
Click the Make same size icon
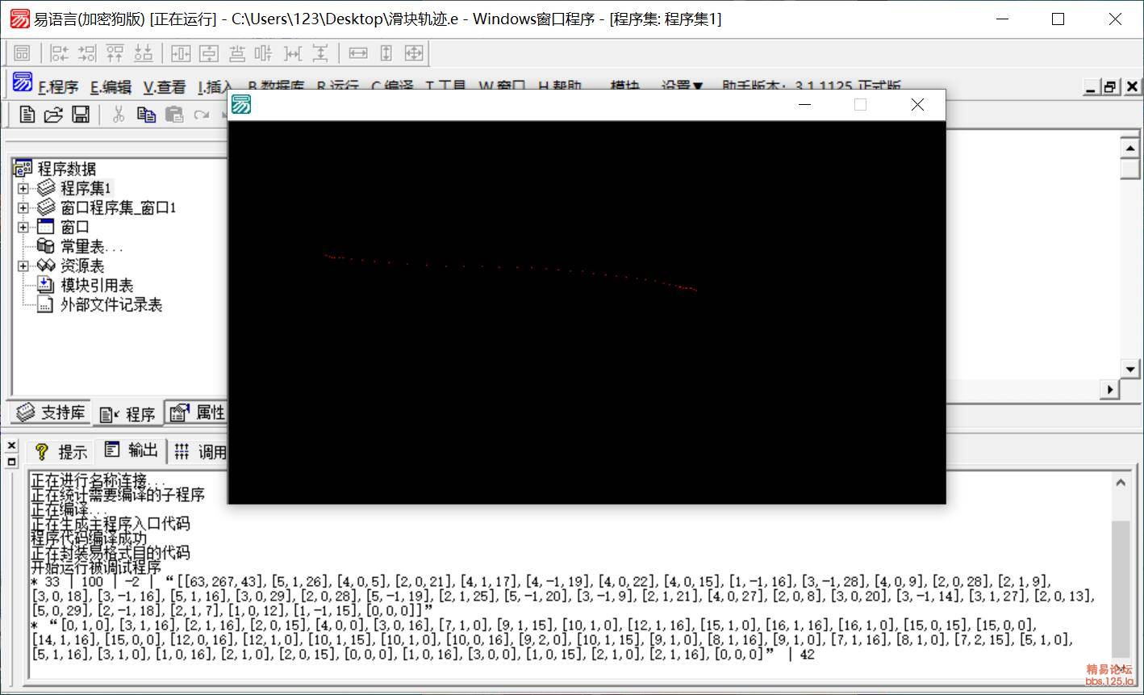pyautogui.click(x=414, y=53)
